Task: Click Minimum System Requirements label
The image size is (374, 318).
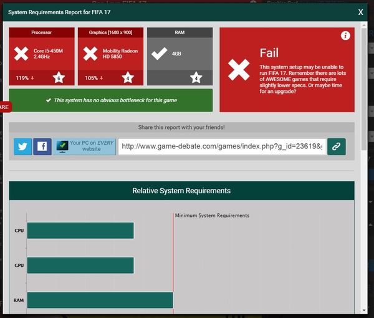Action: (212, 215)
